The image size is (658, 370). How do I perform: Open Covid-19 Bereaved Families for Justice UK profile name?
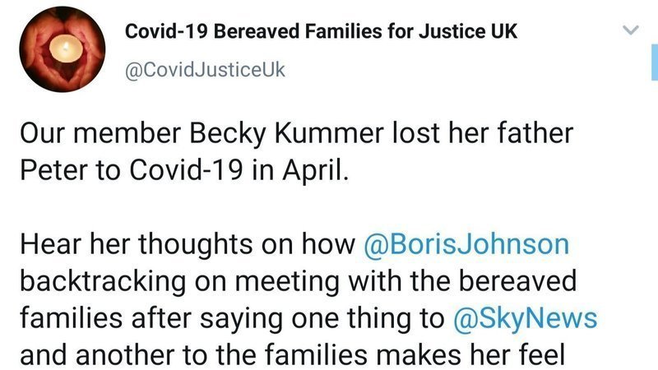(x=321, y=31)
